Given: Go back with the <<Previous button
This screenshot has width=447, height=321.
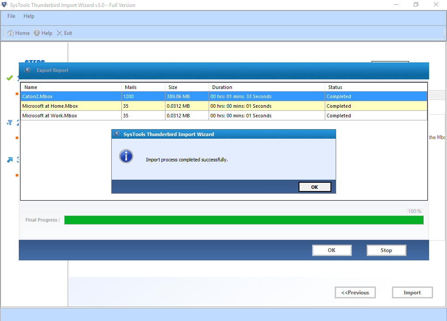Looking at the screenshot, I should (x=355, y=293).
